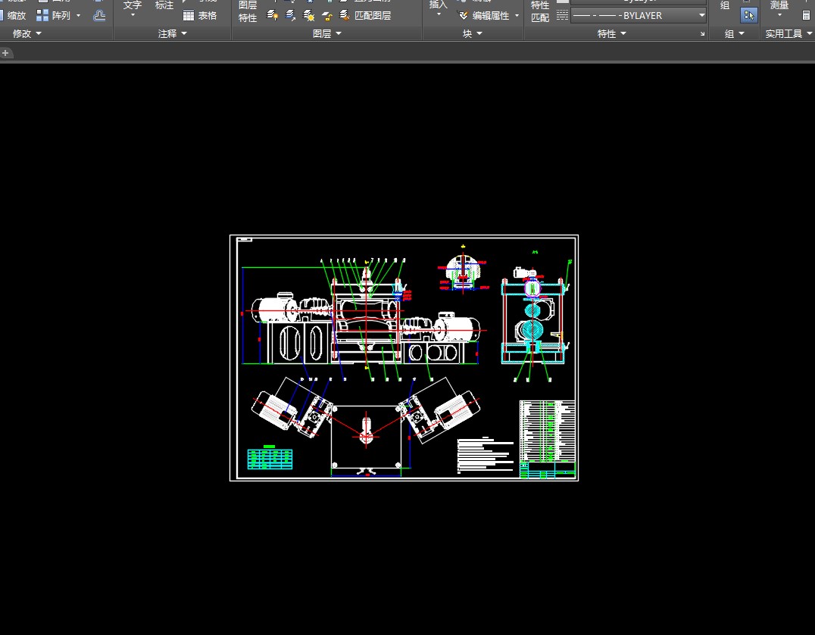The height and width of the screenshot is (635, 815).
Task: Expand the Layers (图层) panel
Action: [x=327, y=34]
